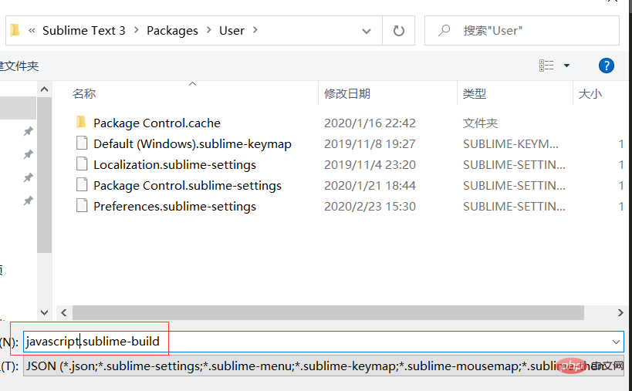Click the Package Control.cache folder icon
This screenshot has width=632, height=391.
click(81, 122)
